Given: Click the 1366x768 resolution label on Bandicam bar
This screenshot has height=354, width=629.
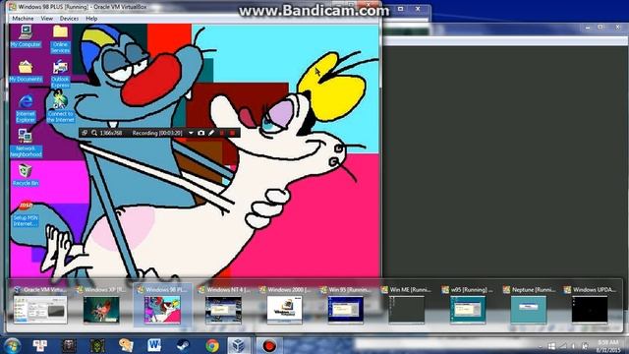Looking at the screenshot, I should tap(111, 133).
